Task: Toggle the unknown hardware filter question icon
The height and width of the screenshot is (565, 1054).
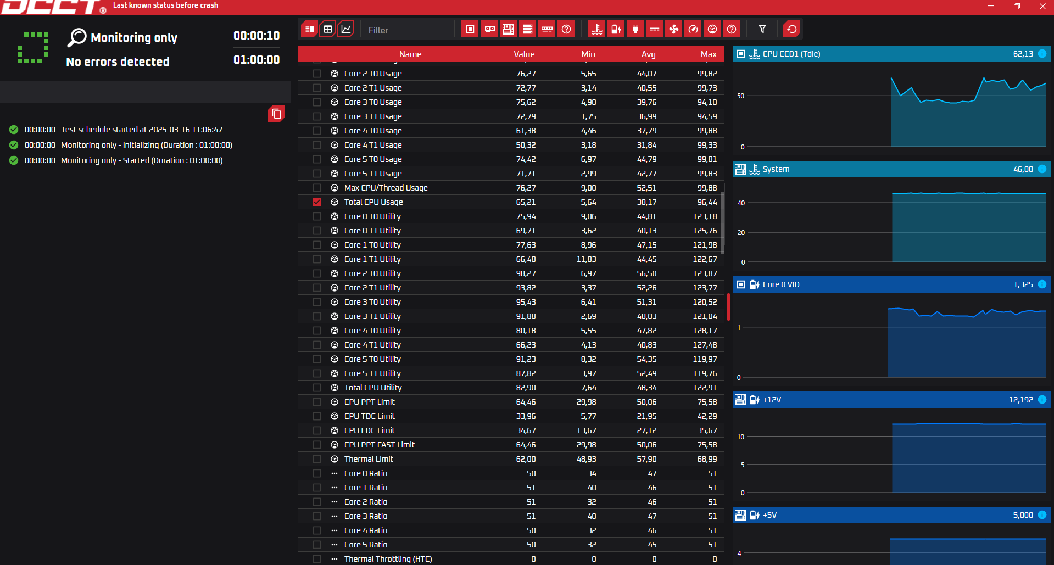Action: [x=566, y=29]
